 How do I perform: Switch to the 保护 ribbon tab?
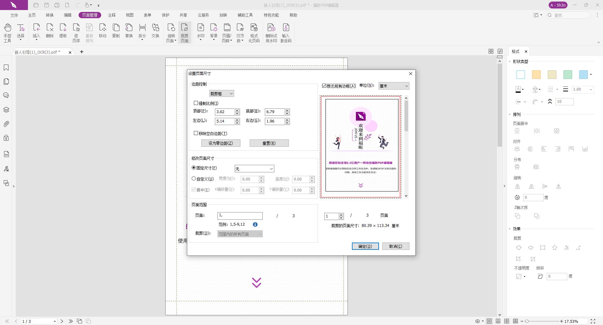click(x=165, y=15)
